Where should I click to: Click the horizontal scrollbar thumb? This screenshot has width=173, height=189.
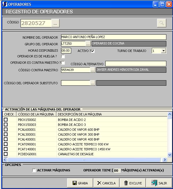click(x=84, y=160)
